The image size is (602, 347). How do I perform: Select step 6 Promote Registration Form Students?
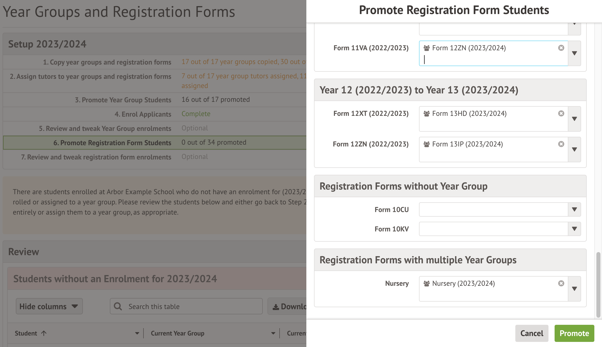(112, 143)
